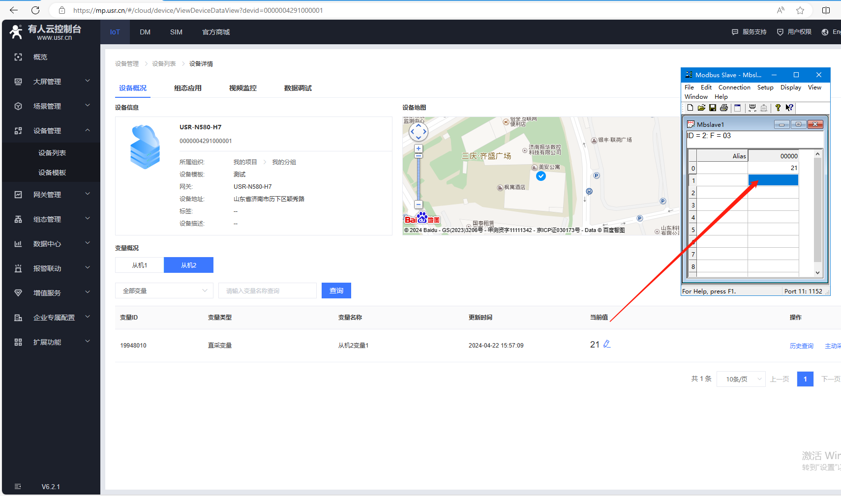841x496 pixels.
Task: Click the map zoom-in plus button
Action: [x=419, y=148]
